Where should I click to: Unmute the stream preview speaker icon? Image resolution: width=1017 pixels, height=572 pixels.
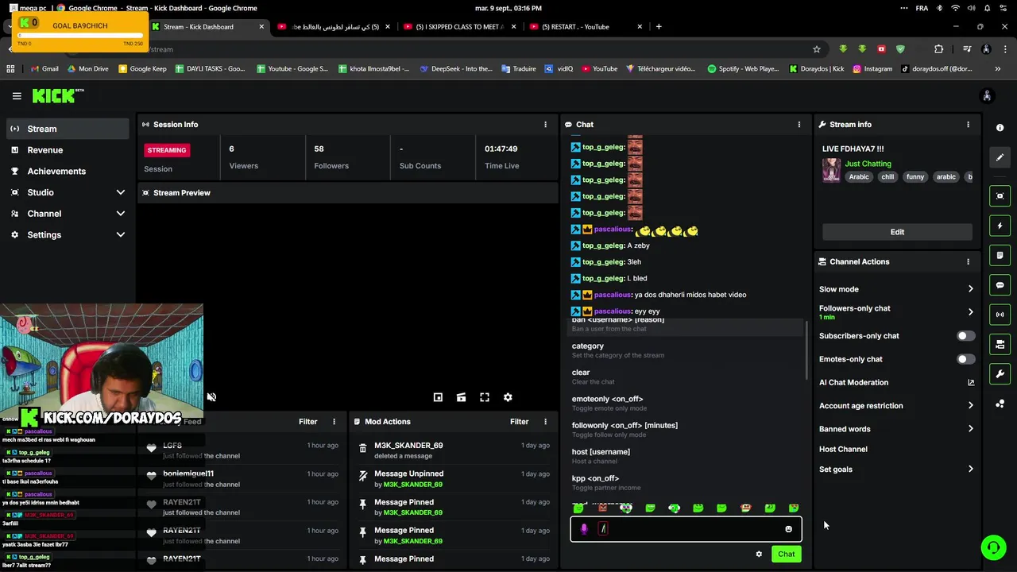(x=211, y=397)
